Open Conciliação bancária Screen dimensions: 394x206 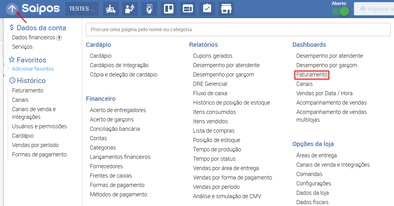115,129
